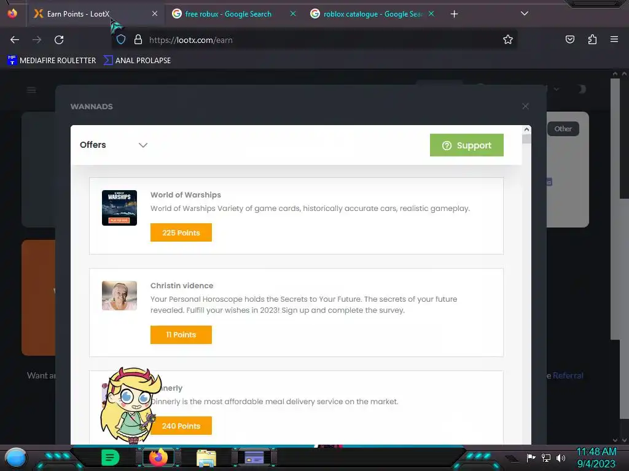The width and height of the screenshot is (629, 471).
Task: Bookmark this page with the star icon
Action: coord(508,39)
